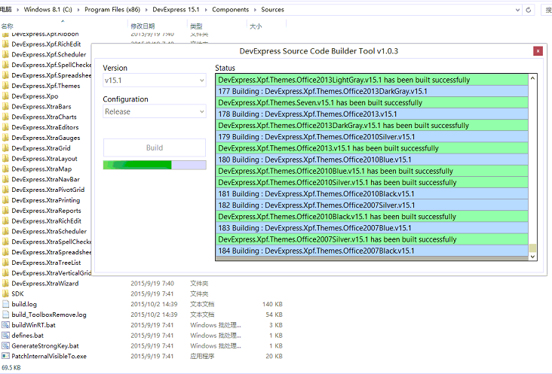
Task: Click the DevExpress.XtraPivotGrid folder icon
Action: [5, 190]
